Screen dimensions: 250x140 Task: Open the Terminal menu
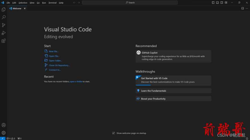52,3
